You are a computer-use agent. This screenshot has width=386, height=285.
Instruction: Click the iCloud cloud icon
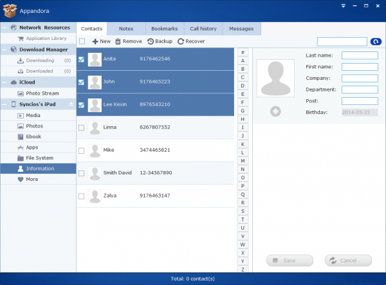[x=14, y=82]
